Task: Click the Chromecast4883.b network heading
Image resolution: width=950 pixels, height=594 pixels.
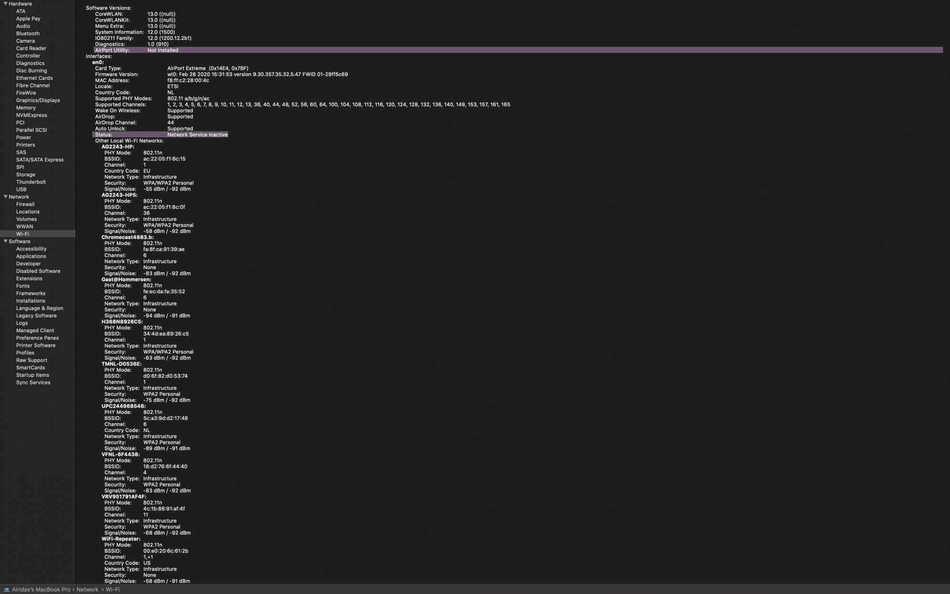Action: click(x=127, y=237)
